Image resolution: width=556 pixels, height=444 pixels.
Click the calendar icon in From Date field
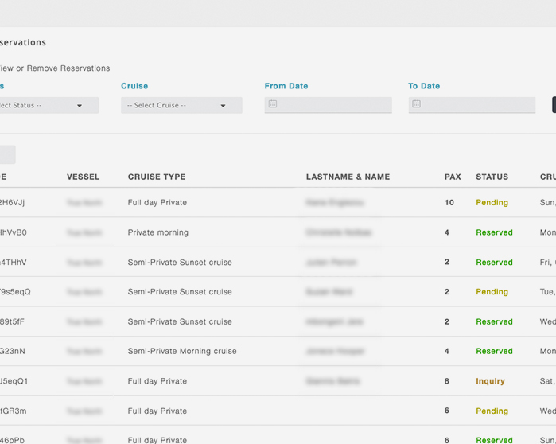pyautogui.click(x=273, y=104)
